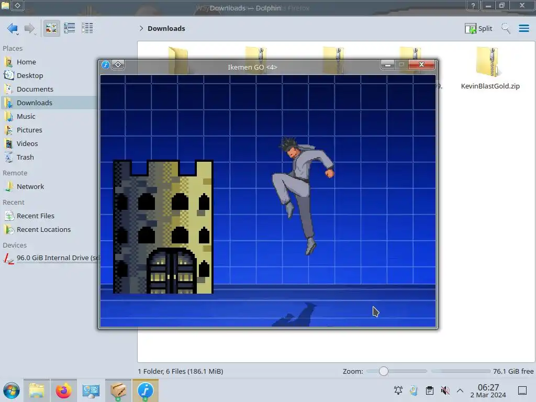Click Downloads in the breadcrumb path

pyautogui.click(x=166, y=28)
